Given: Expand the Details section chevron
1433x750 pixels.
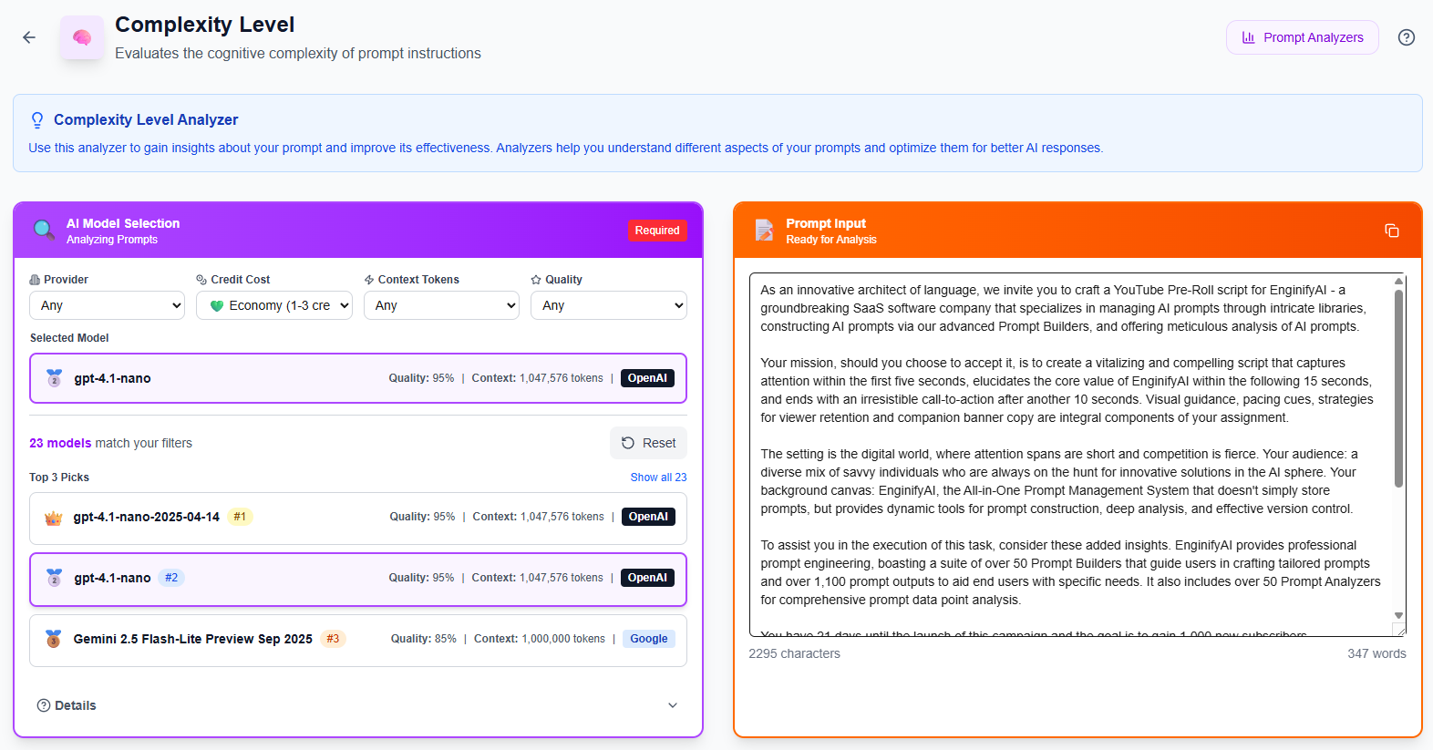Looking at the screenshot, I should 673,705.
